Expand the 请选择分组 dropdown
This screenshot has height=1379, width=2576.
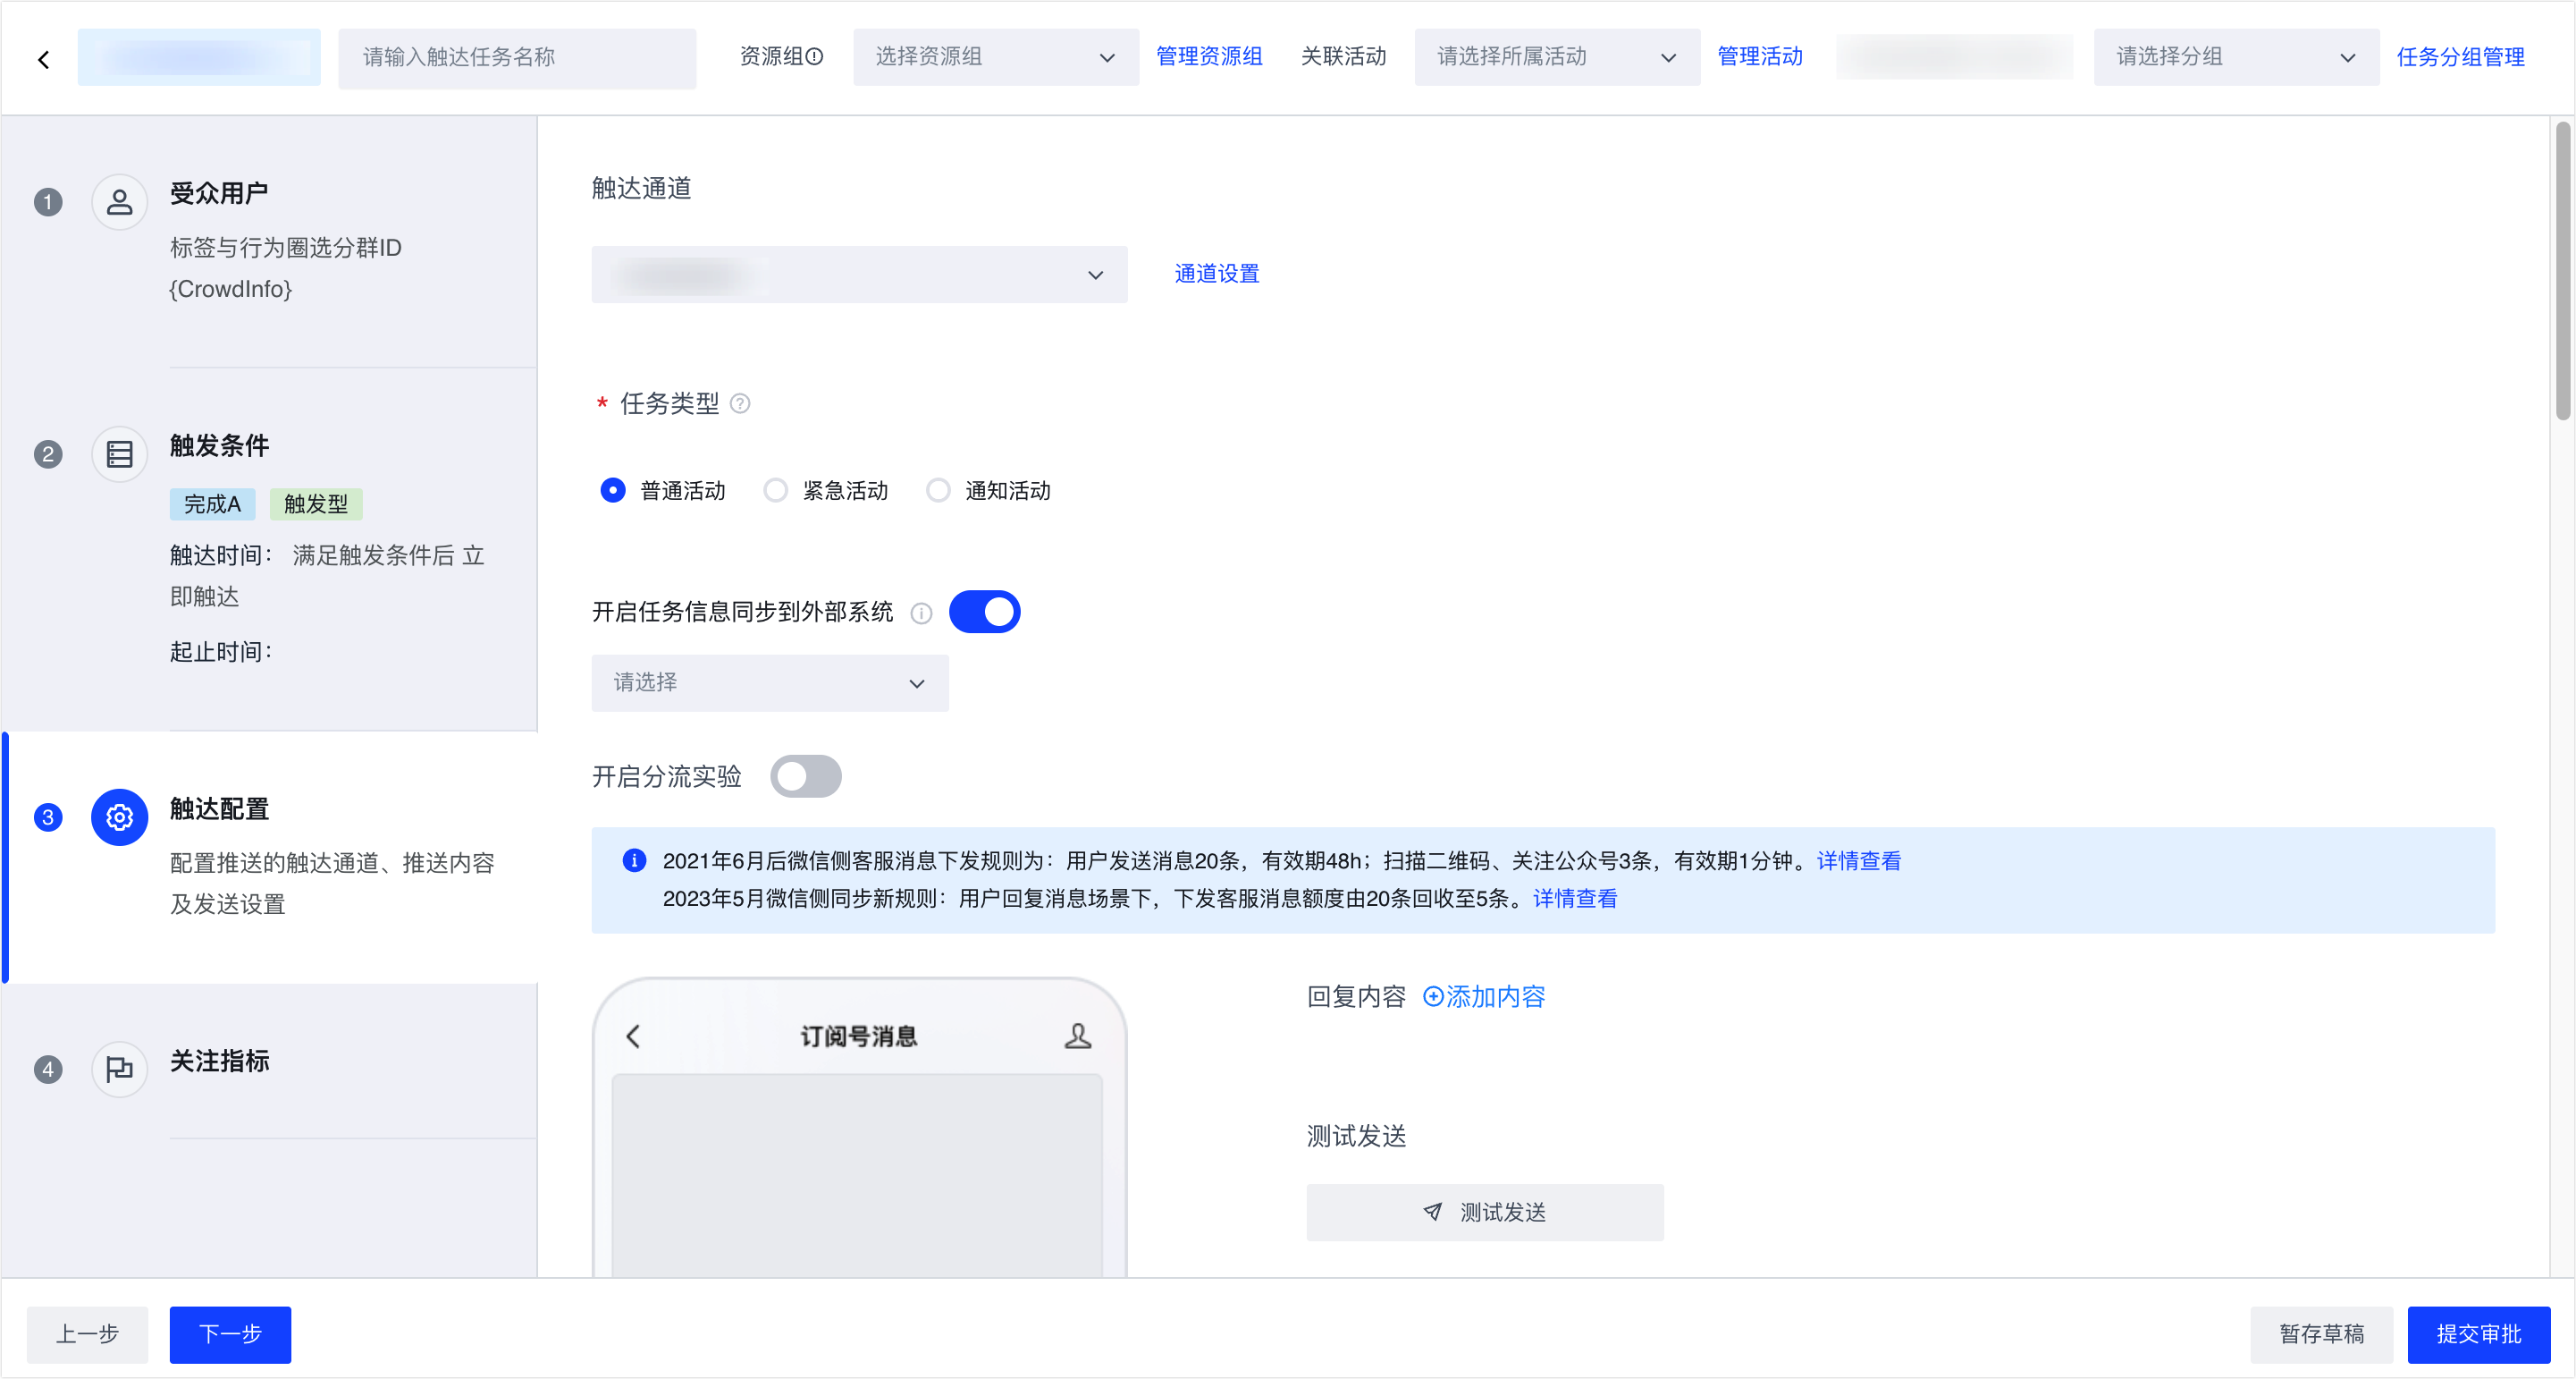point(2235,57)
